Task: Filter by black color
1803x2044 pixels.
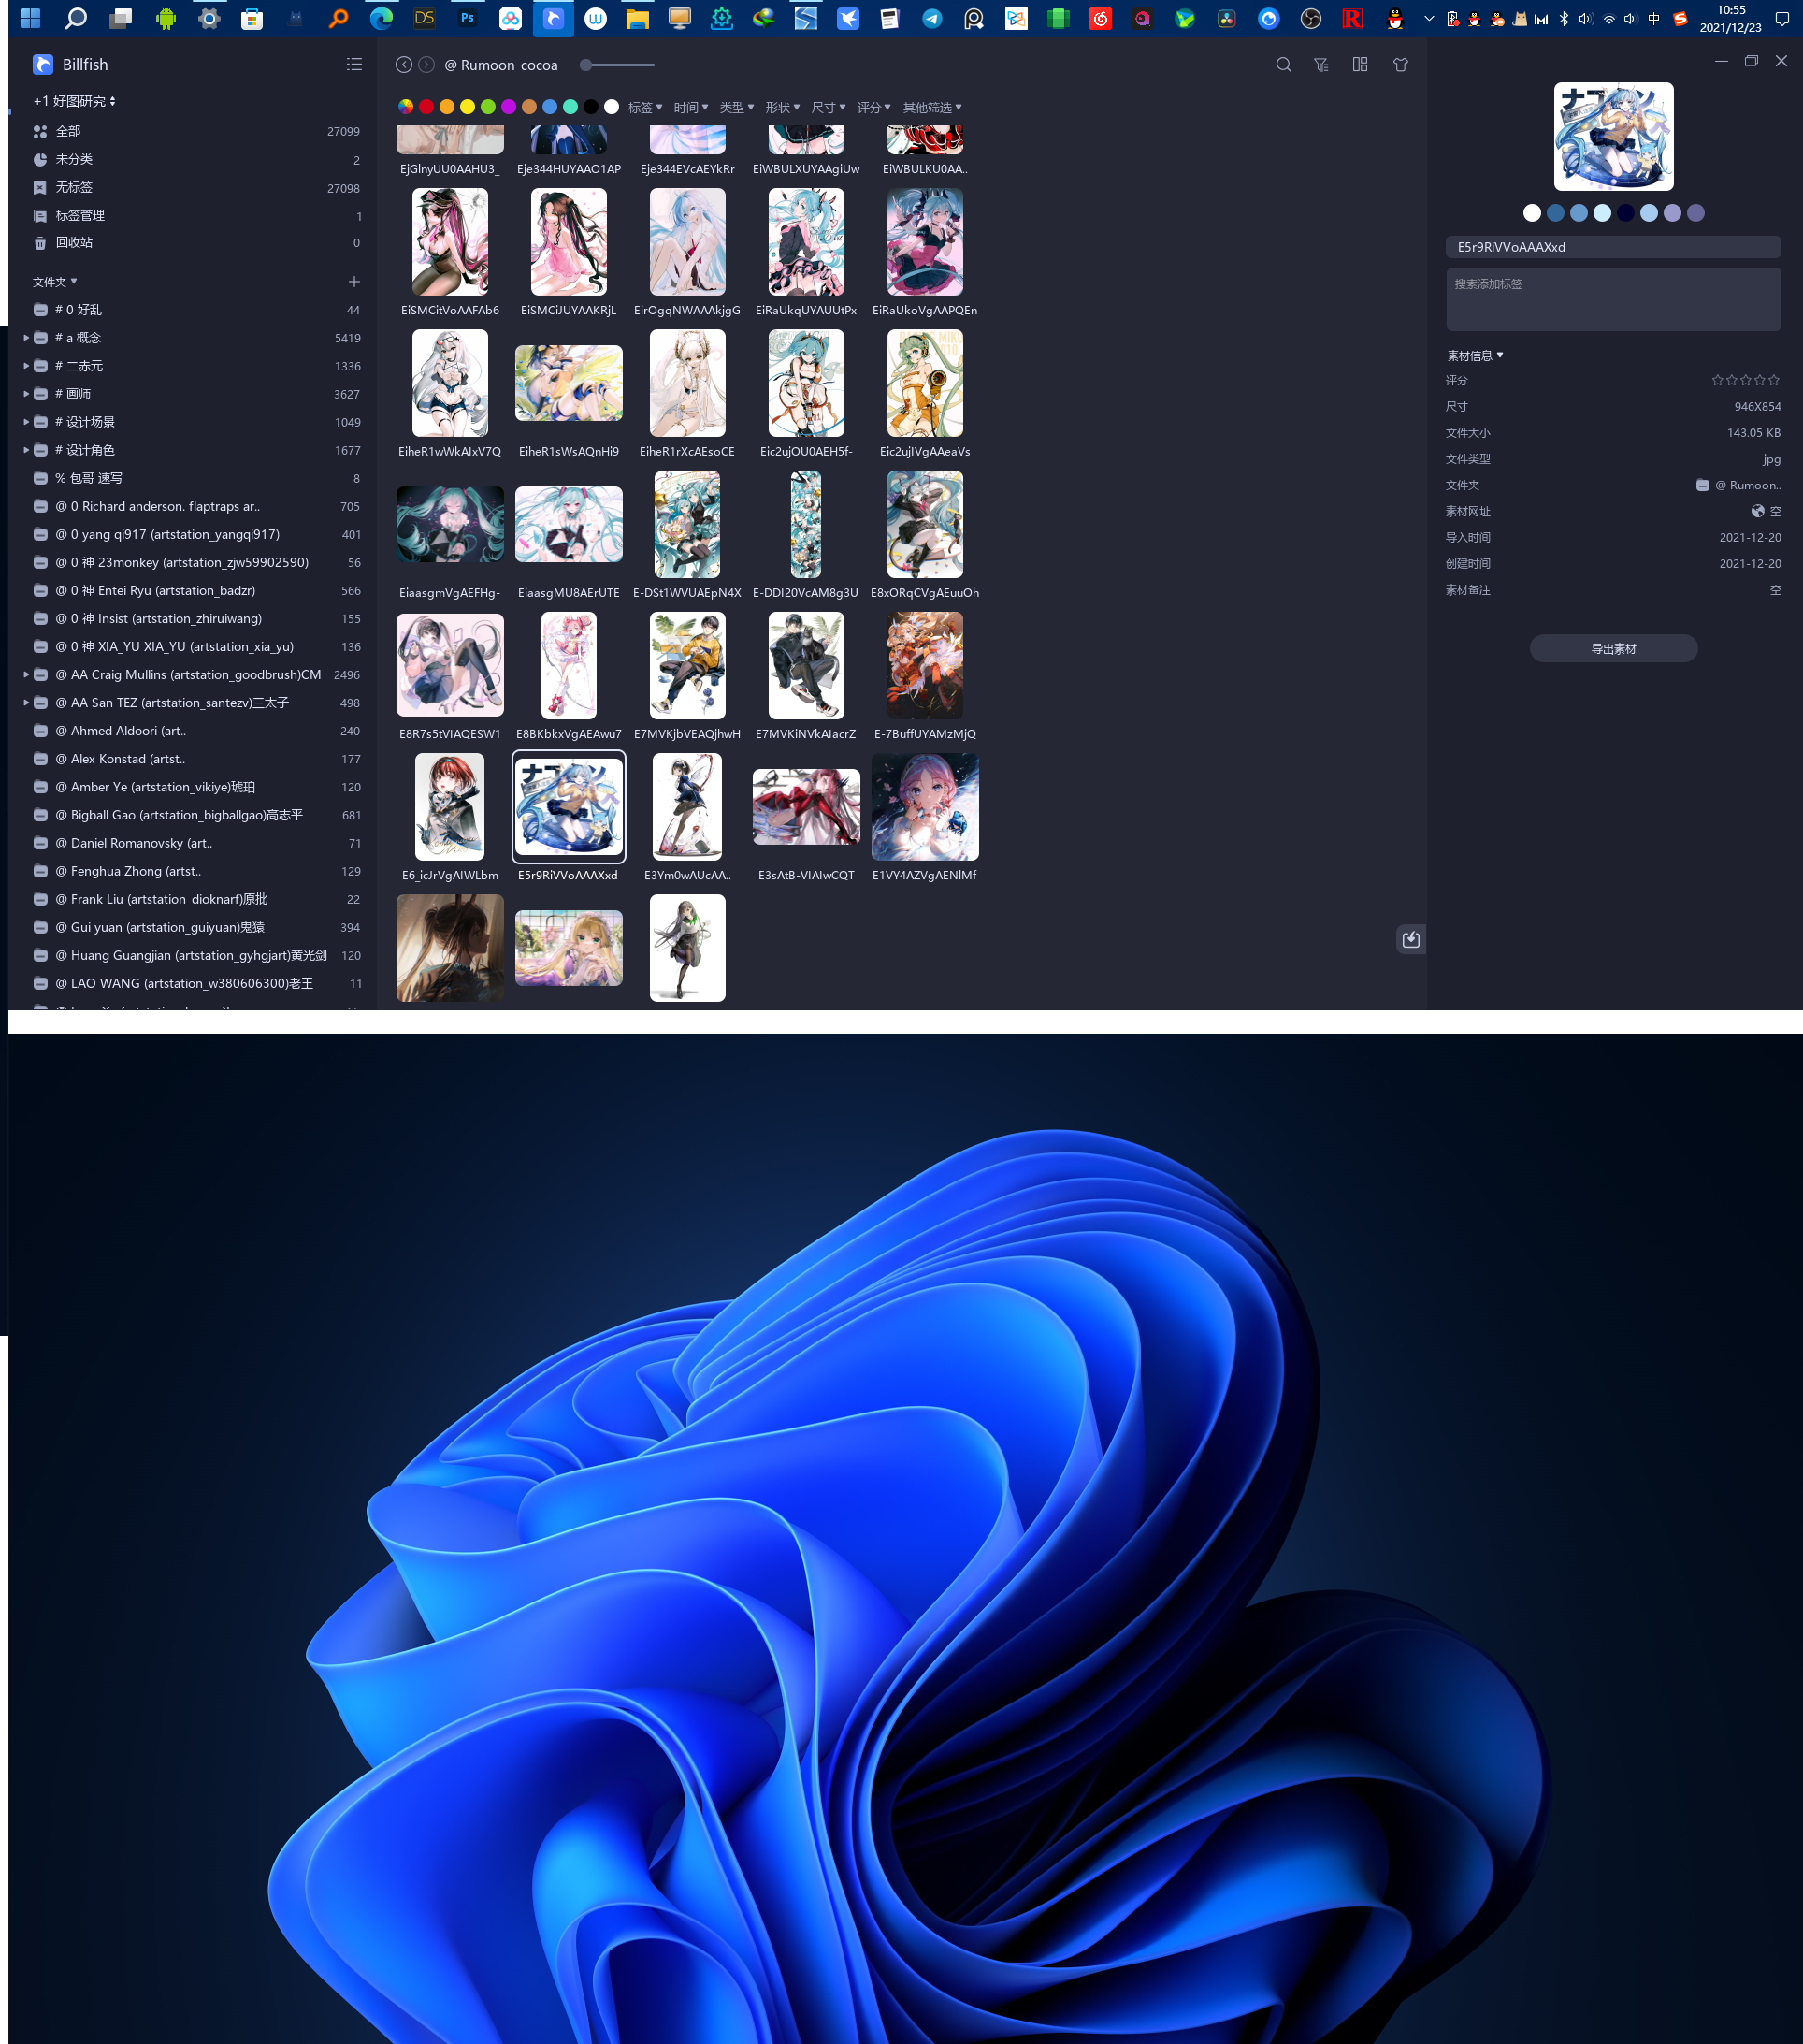Action: point(591,107)
